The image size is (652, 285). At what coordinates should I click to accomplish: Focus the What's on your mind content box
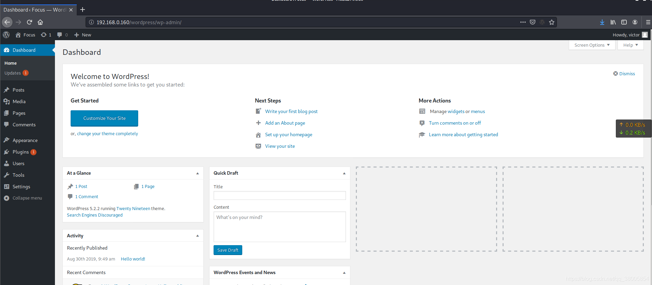280,227
